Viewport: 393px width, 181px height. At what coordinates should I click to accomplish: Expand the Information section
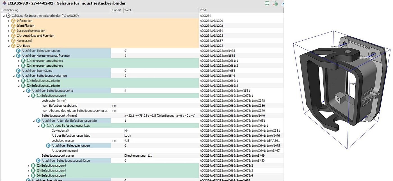9,21
